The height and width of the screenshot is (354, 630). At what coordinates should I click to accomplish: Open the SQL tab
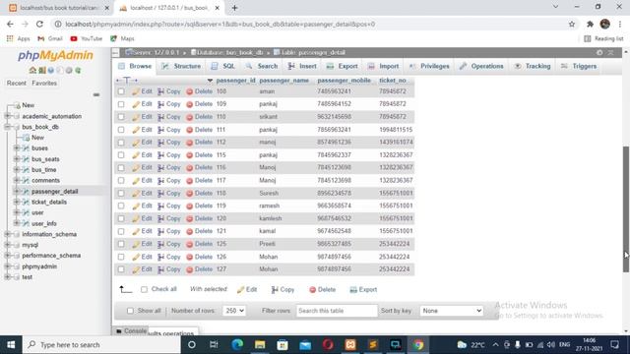pos(223,66)
